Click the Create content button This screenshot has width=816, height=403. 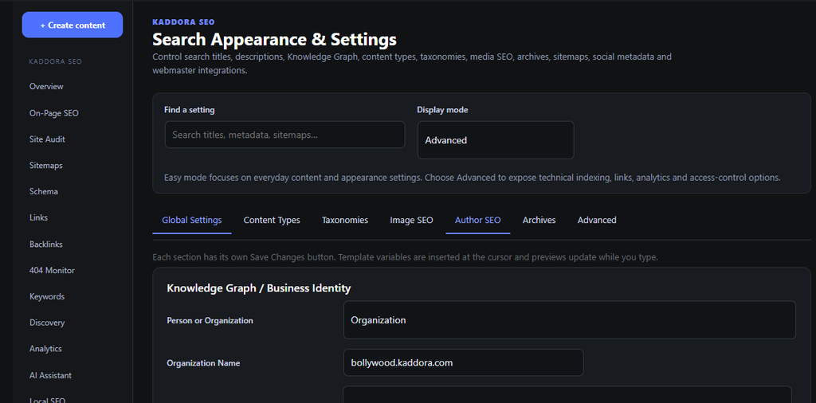(73, 25)
